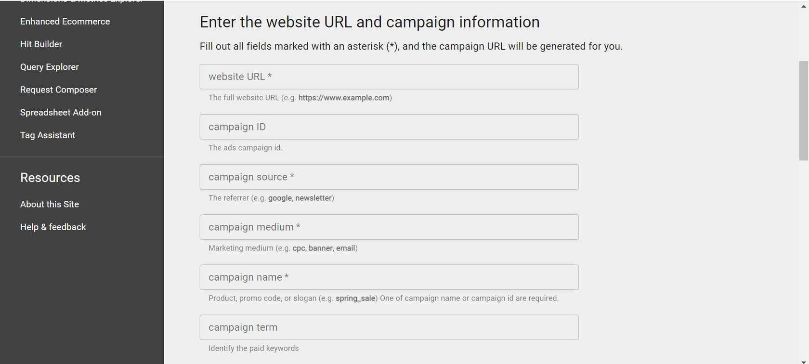Click the campaign ID input field
Screen dimensions: 809x364
[x=389, y=127]
